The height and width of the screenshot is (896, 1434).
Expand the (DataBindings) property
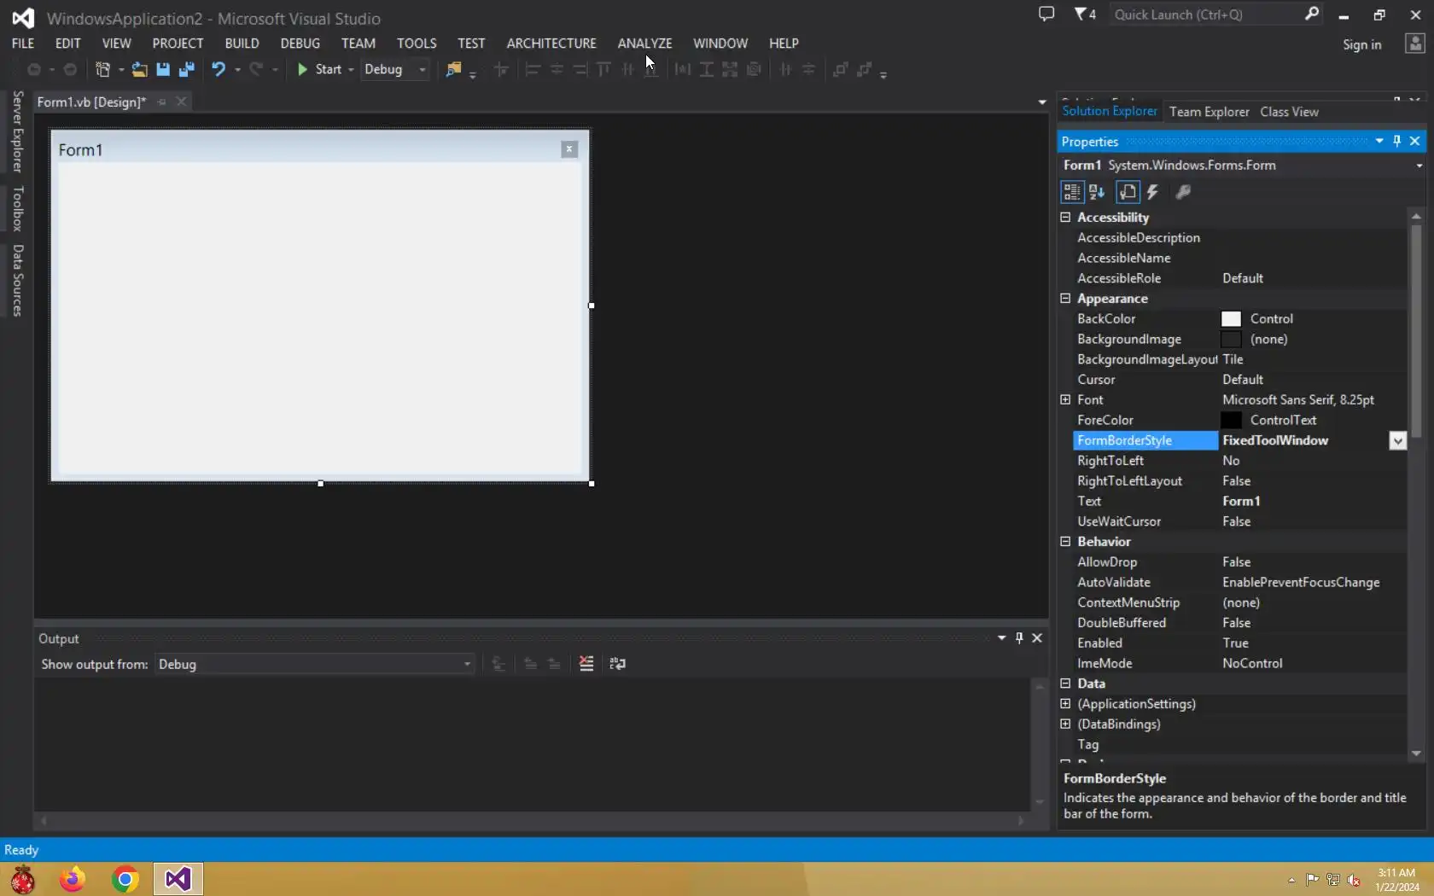(1065, 724)
